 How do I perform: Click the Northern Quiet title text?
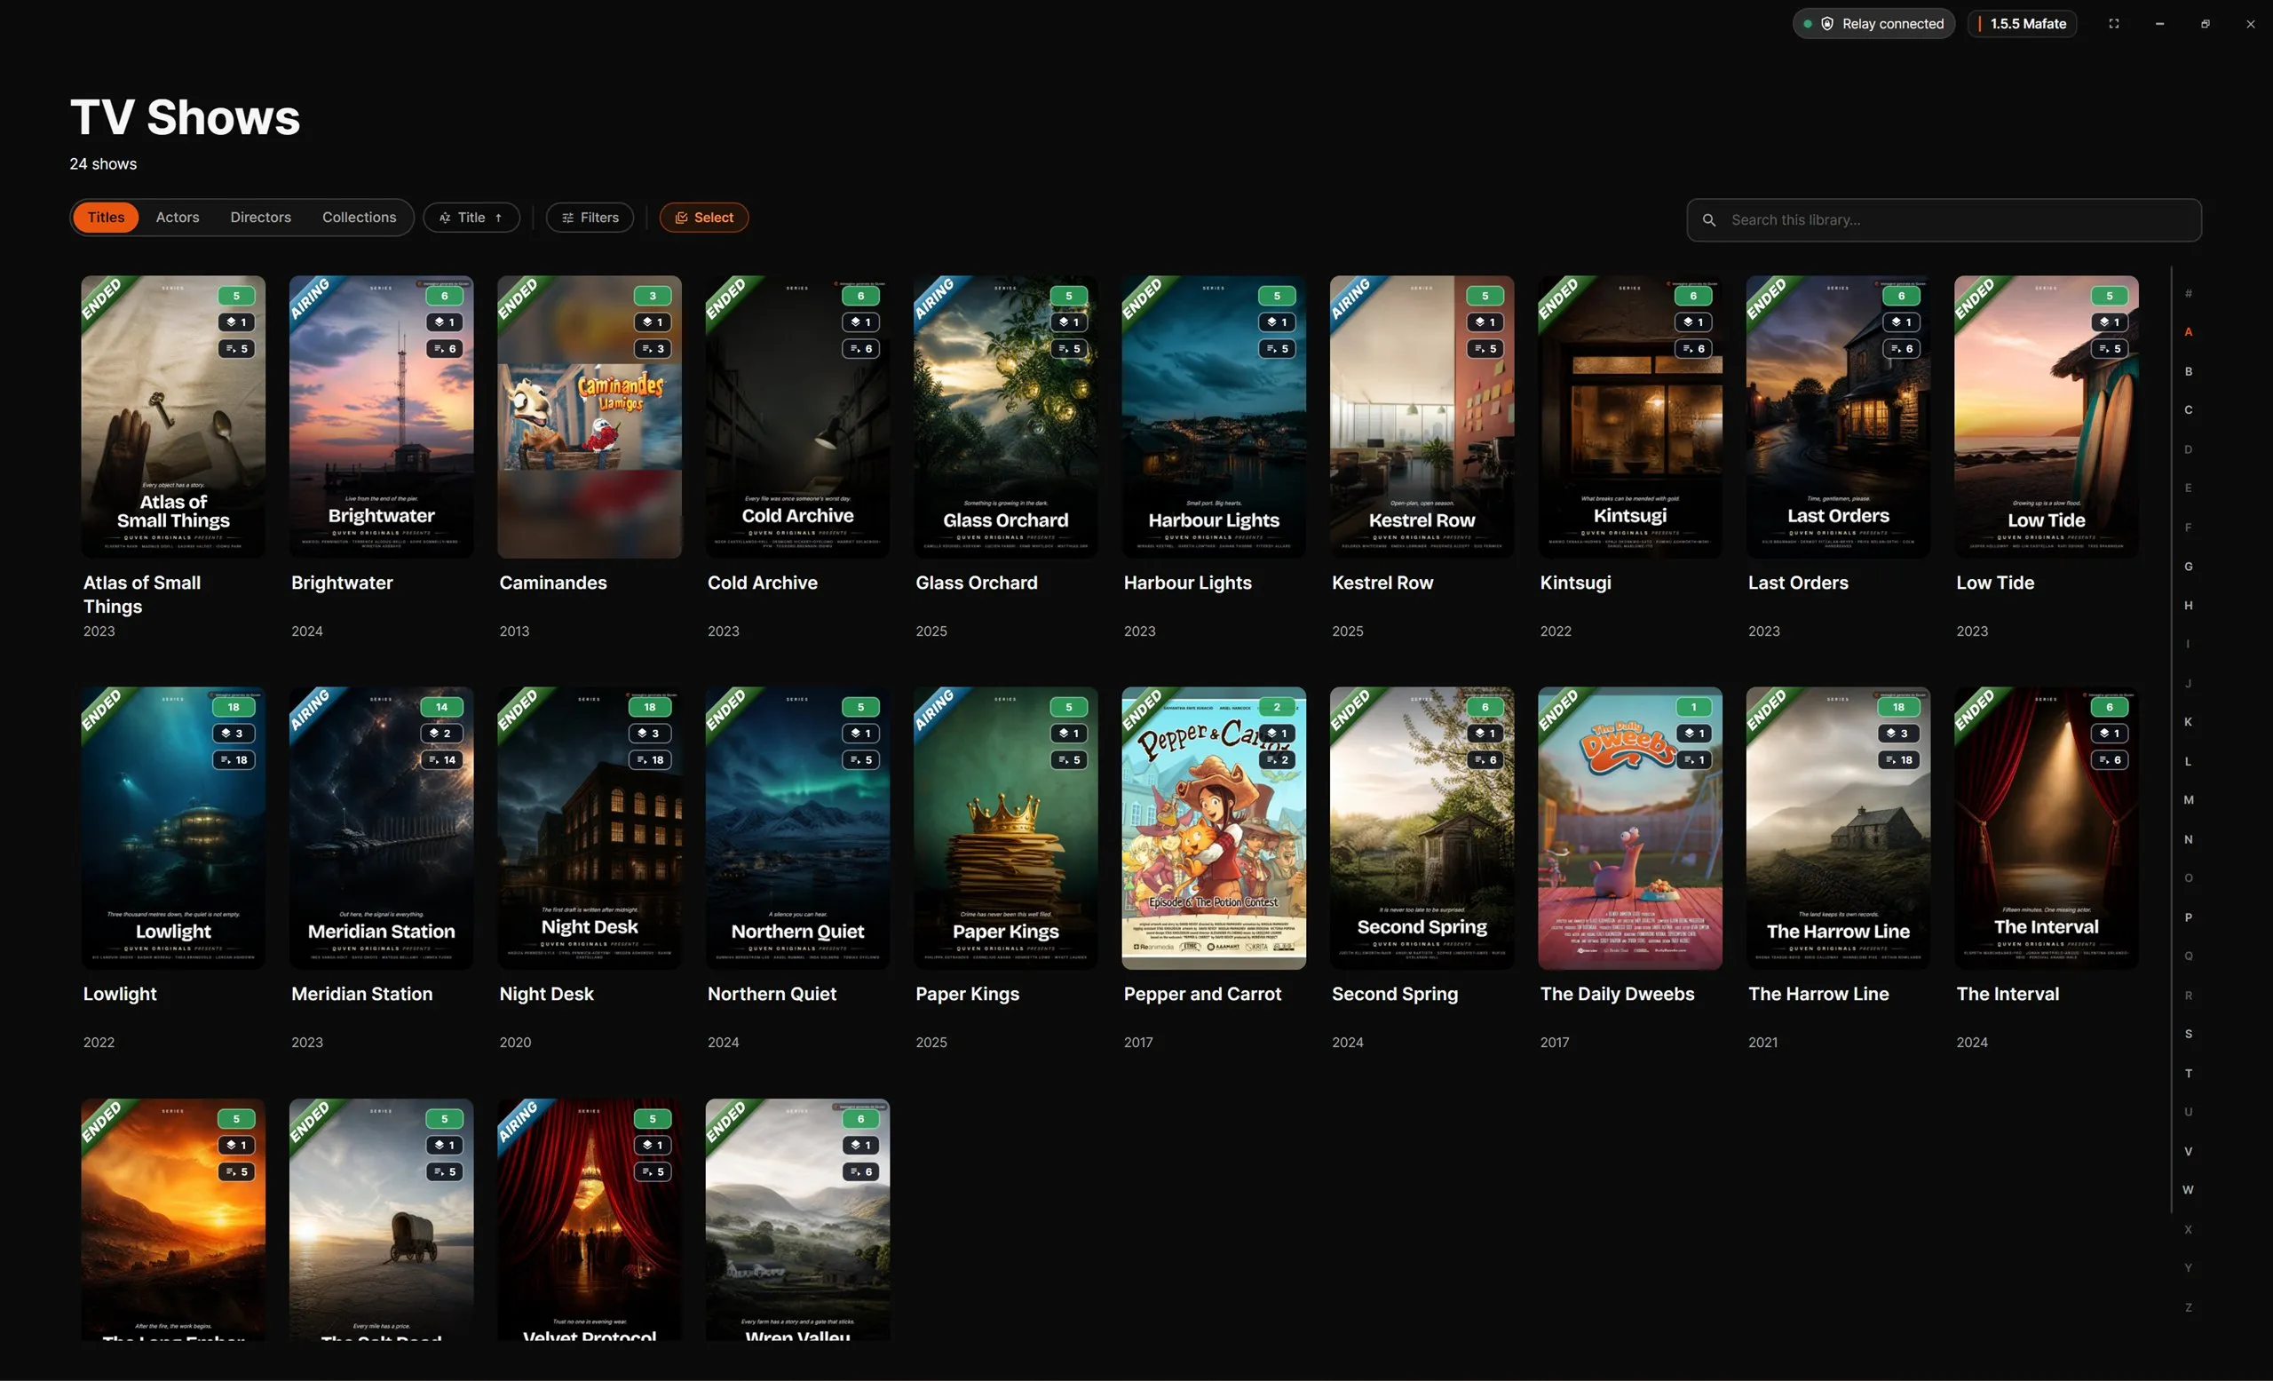[772, 995]
